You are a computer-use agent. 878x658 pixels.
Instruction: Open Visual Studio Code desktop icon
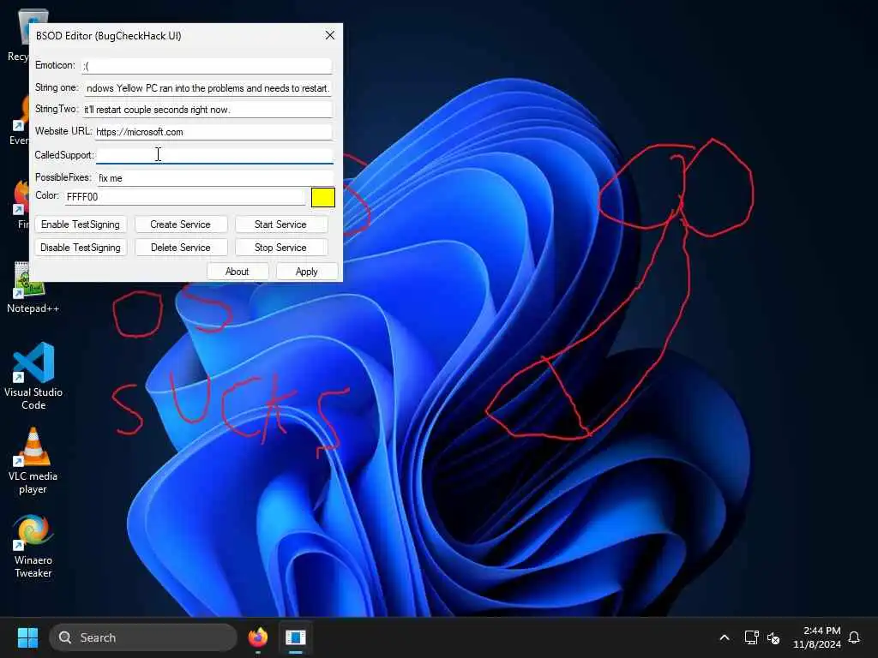click(33, 376)
